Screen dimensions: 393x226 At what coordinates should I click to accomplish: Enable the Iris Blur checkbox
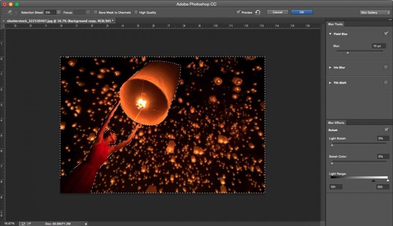pyautogui.click(x=386, y=67)
